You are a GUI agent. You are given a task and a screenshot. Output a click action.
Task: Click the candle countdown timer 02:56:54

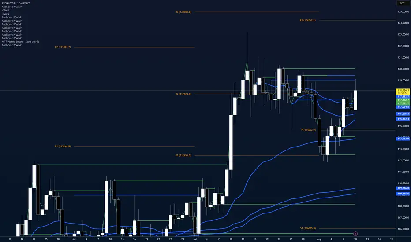[x=403, y=93]
